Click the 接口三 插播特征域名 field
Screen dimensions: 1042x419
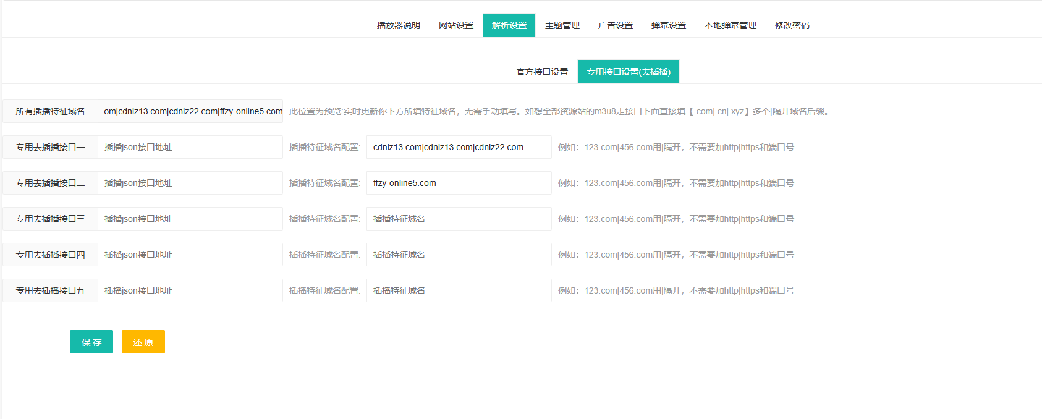[x=459, y=219]
